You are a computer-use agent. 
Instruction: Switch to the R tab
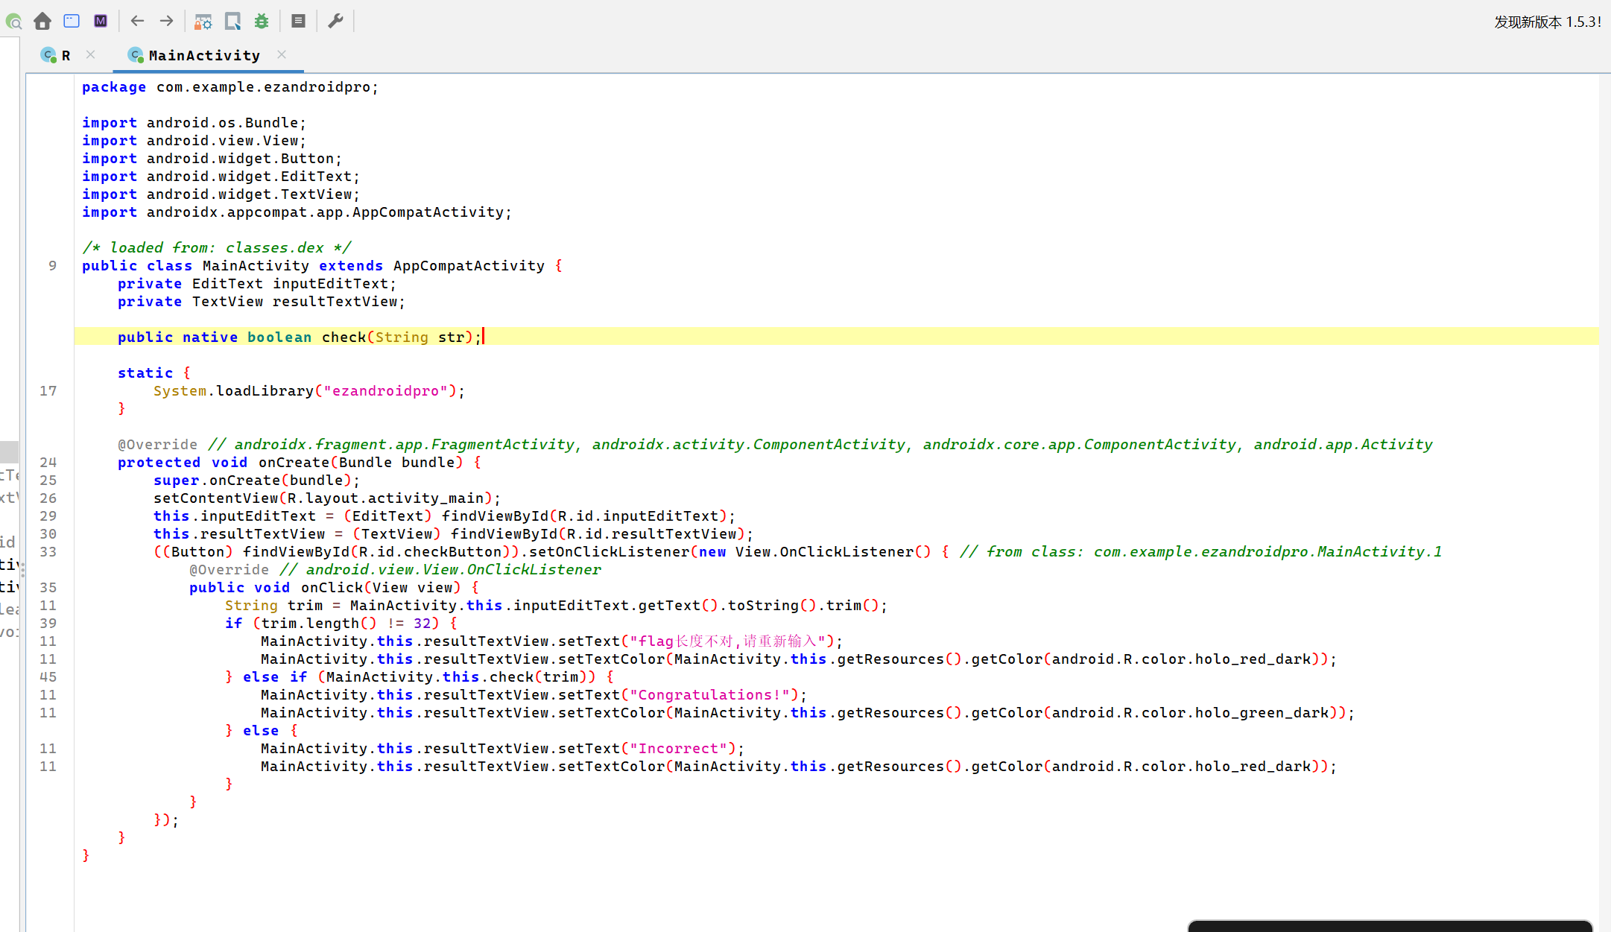point(66,56)
